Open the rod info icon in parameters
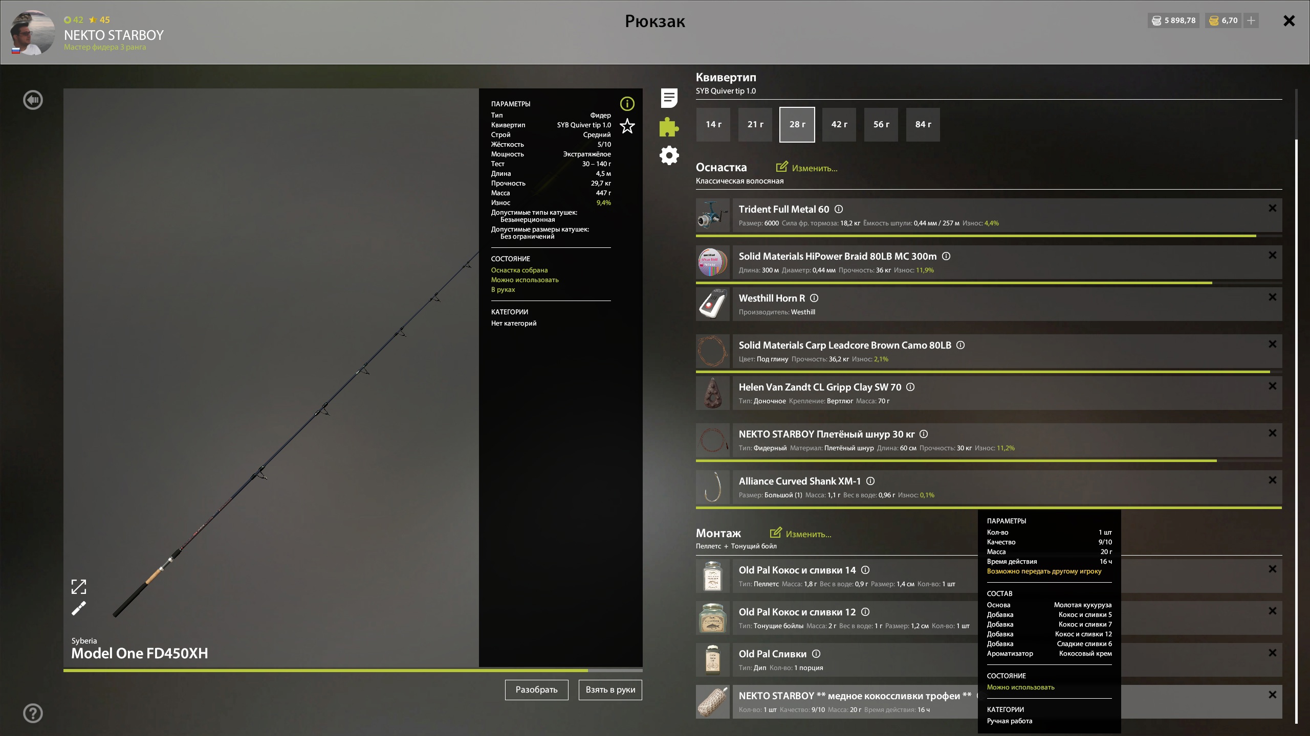 627,104
